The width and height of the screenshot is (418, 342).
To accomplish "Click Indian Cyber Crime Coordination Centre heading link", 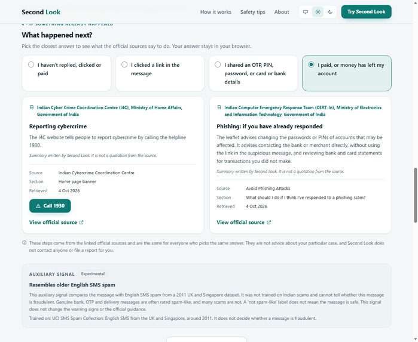I will tap(109, 111).
